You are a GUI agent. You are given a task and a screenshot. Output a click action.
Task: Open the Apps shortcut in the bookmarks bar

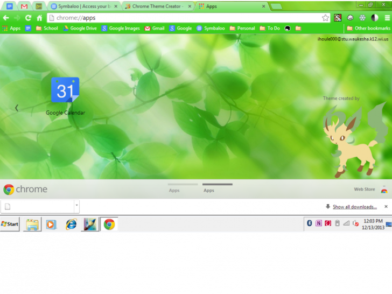11,28
